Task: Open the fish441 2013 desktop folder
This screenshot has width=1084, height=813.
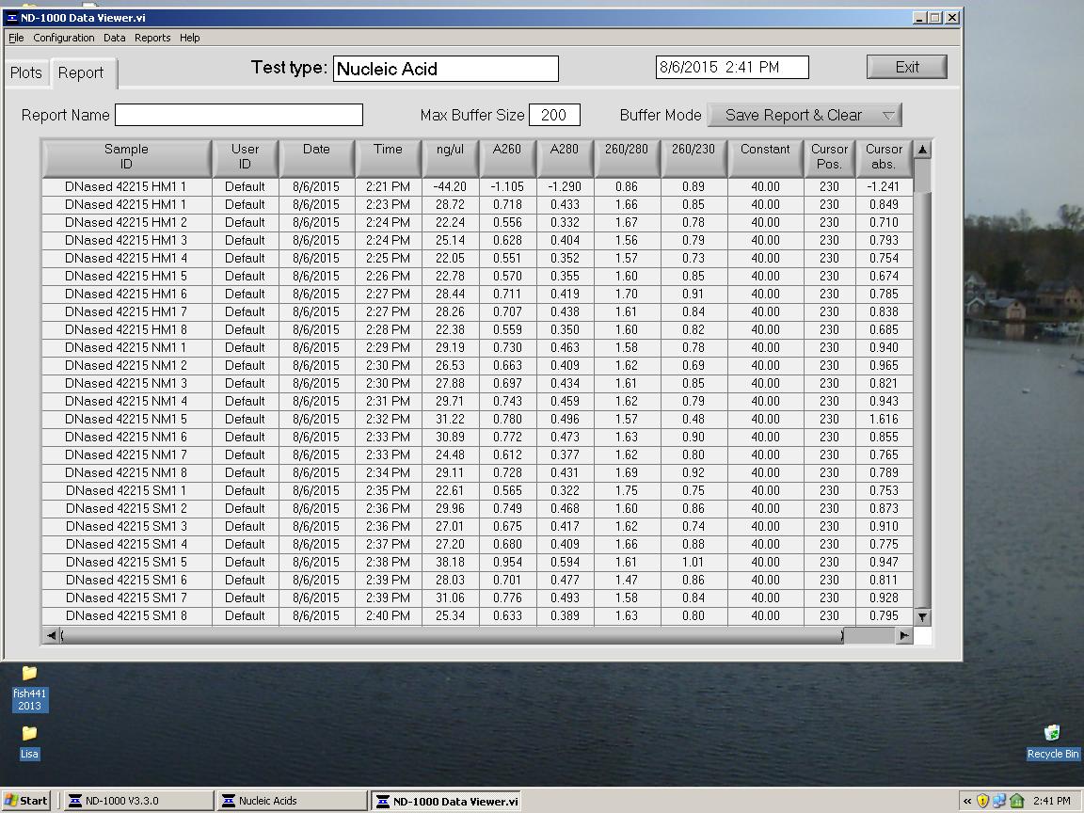Action: [x=29, y=687]
